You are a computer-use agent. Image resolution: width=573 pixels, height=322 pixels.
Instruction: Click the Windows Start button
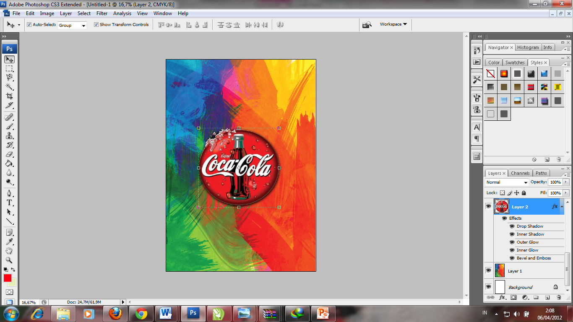tap(11, 313)
